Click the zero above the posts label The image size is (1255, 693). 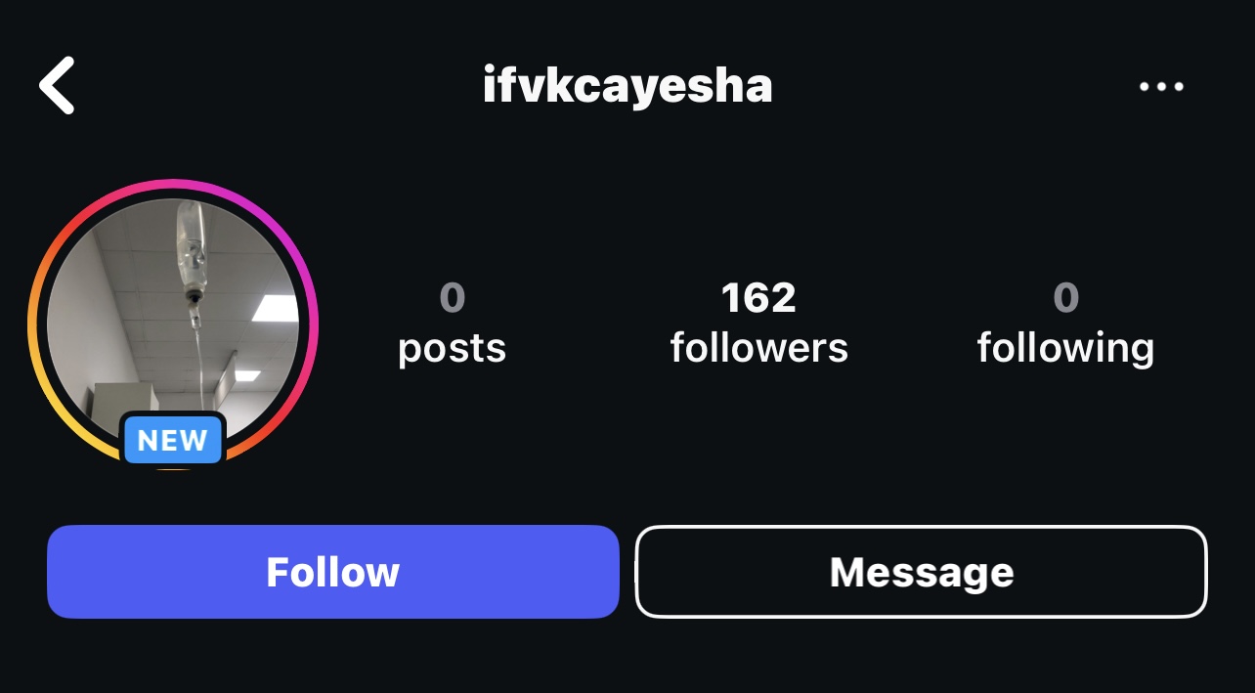point(452,297)
